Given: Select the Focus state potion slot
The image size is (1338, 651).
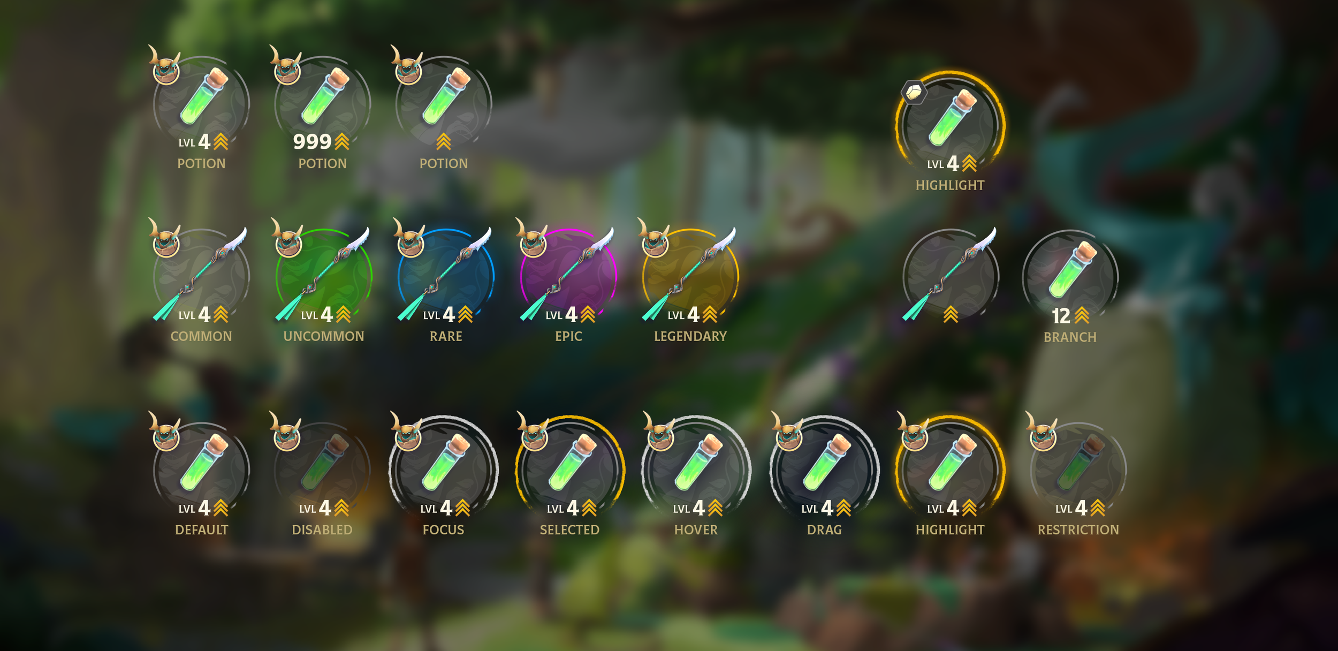Looking at the screenshot, I should click(444, 471).
